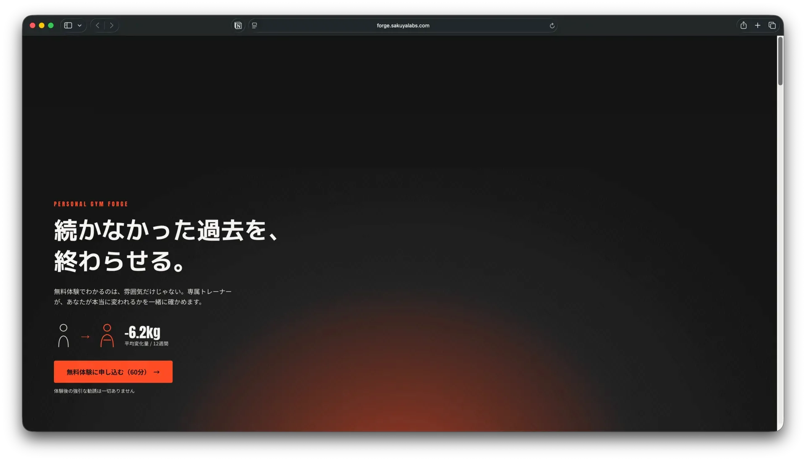Image resolution: width=806 pixels, height=461 pixels.
Task: Toggle the Safari sidebar
Action: (68, 26)
